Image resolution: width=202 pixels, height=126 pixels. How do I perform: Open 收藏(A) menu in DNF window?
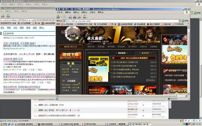(x=84, y=12)
